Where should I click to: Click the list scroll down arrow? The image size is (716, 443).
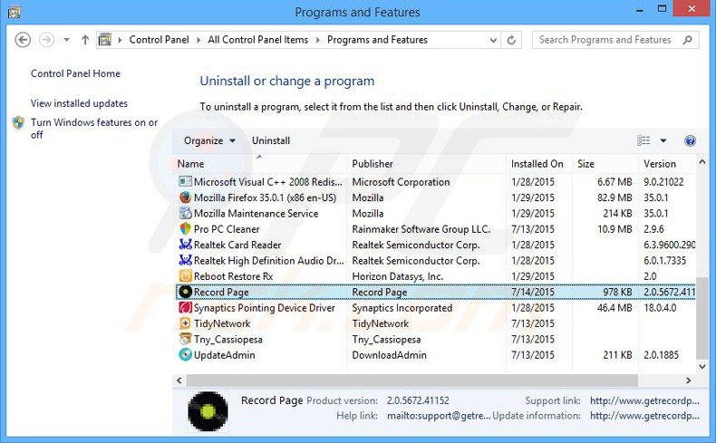pos(702,366)
